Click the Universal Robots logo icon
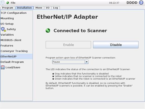Viewport: 145px width, 109px height. click(x=2, y=3)
